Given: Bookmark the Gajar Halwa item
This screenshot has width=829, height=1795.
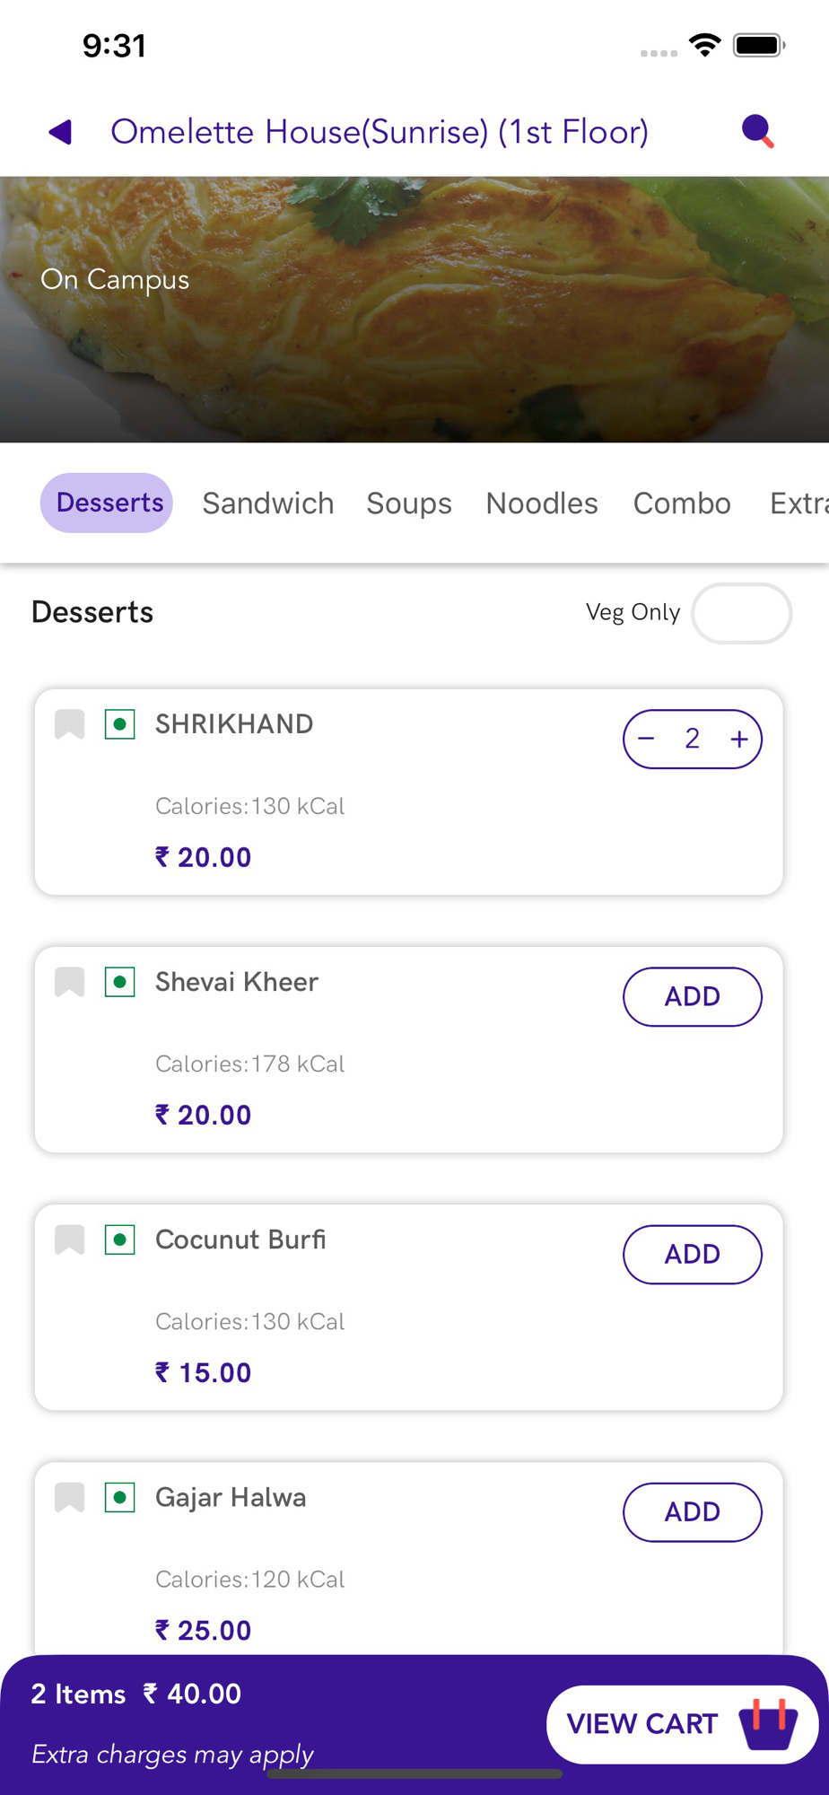Looking at the screenshot, I should (69, 1497).
